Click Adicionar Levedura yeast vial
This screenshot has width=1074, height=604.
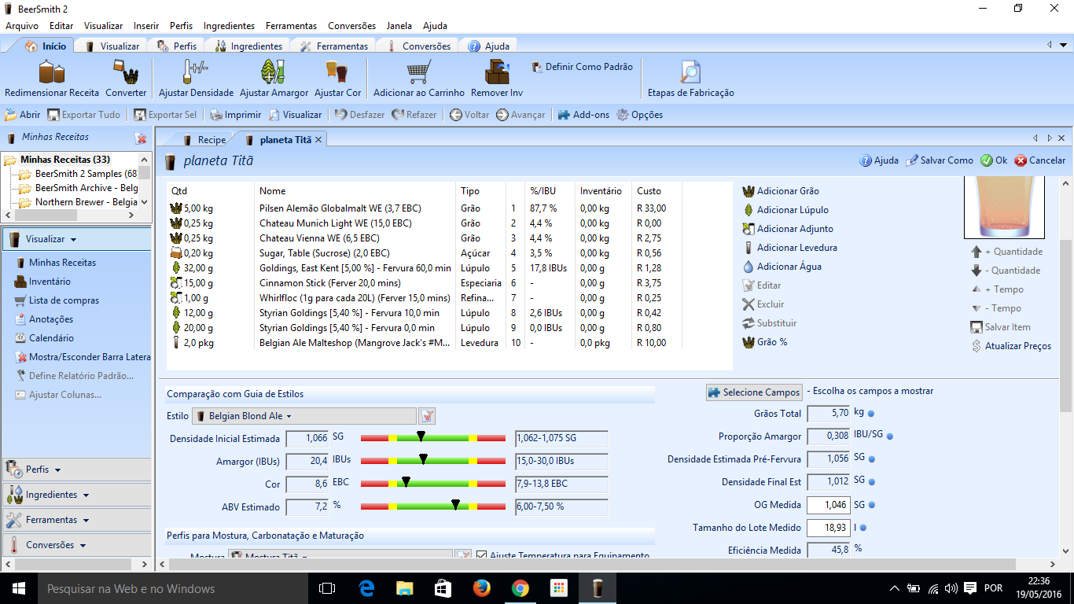748,248
